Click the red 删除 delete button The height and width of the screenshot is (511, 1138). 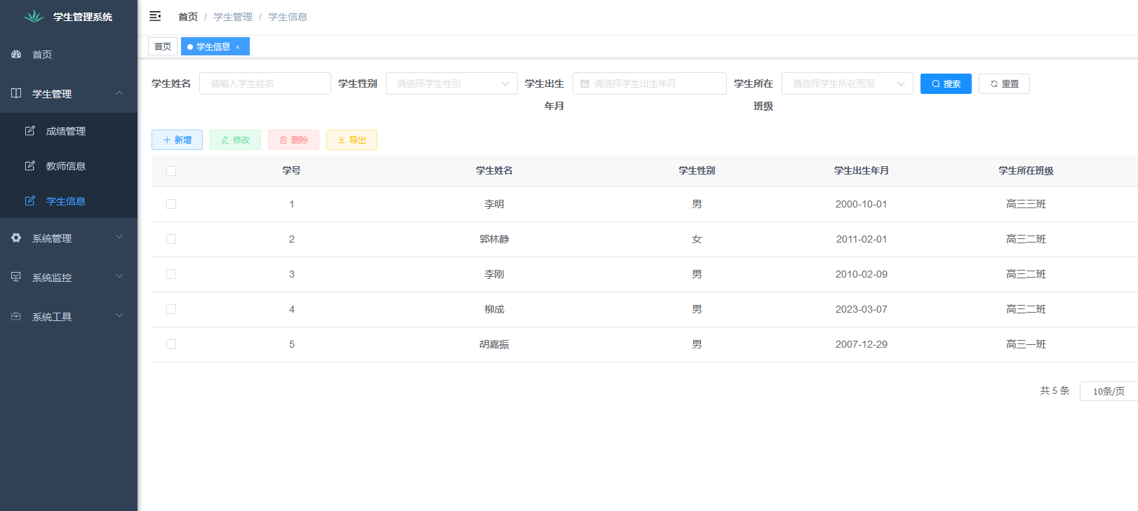[293, 139]
